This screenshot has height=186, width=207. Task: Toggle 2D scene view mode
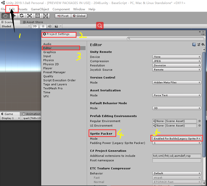(x=35, y=26)
